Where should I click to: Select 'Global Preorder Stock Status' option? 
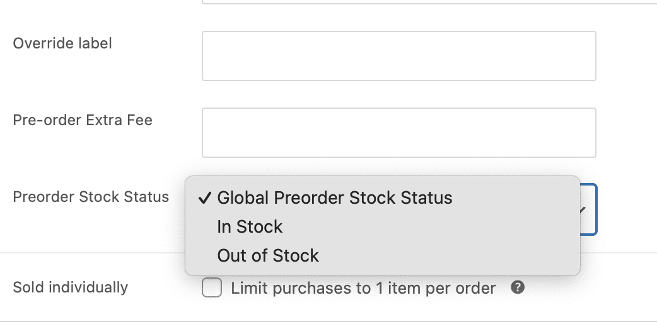[334, 198]
